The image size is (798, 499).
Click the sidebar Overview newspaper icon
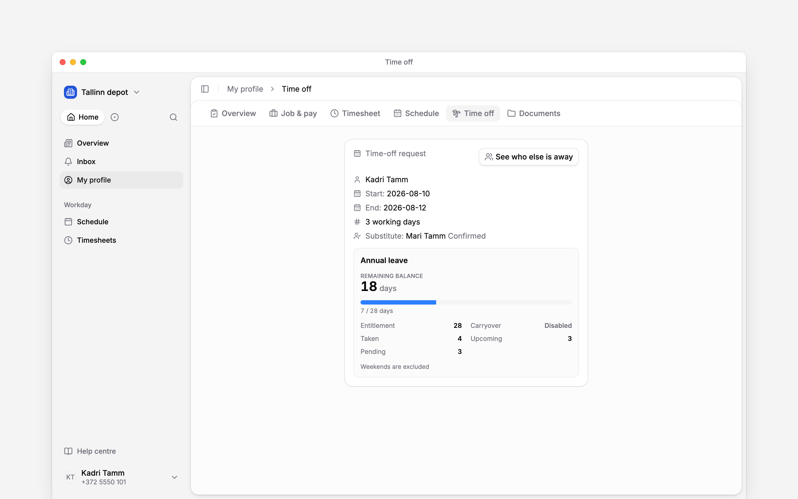tap(68, 143)
